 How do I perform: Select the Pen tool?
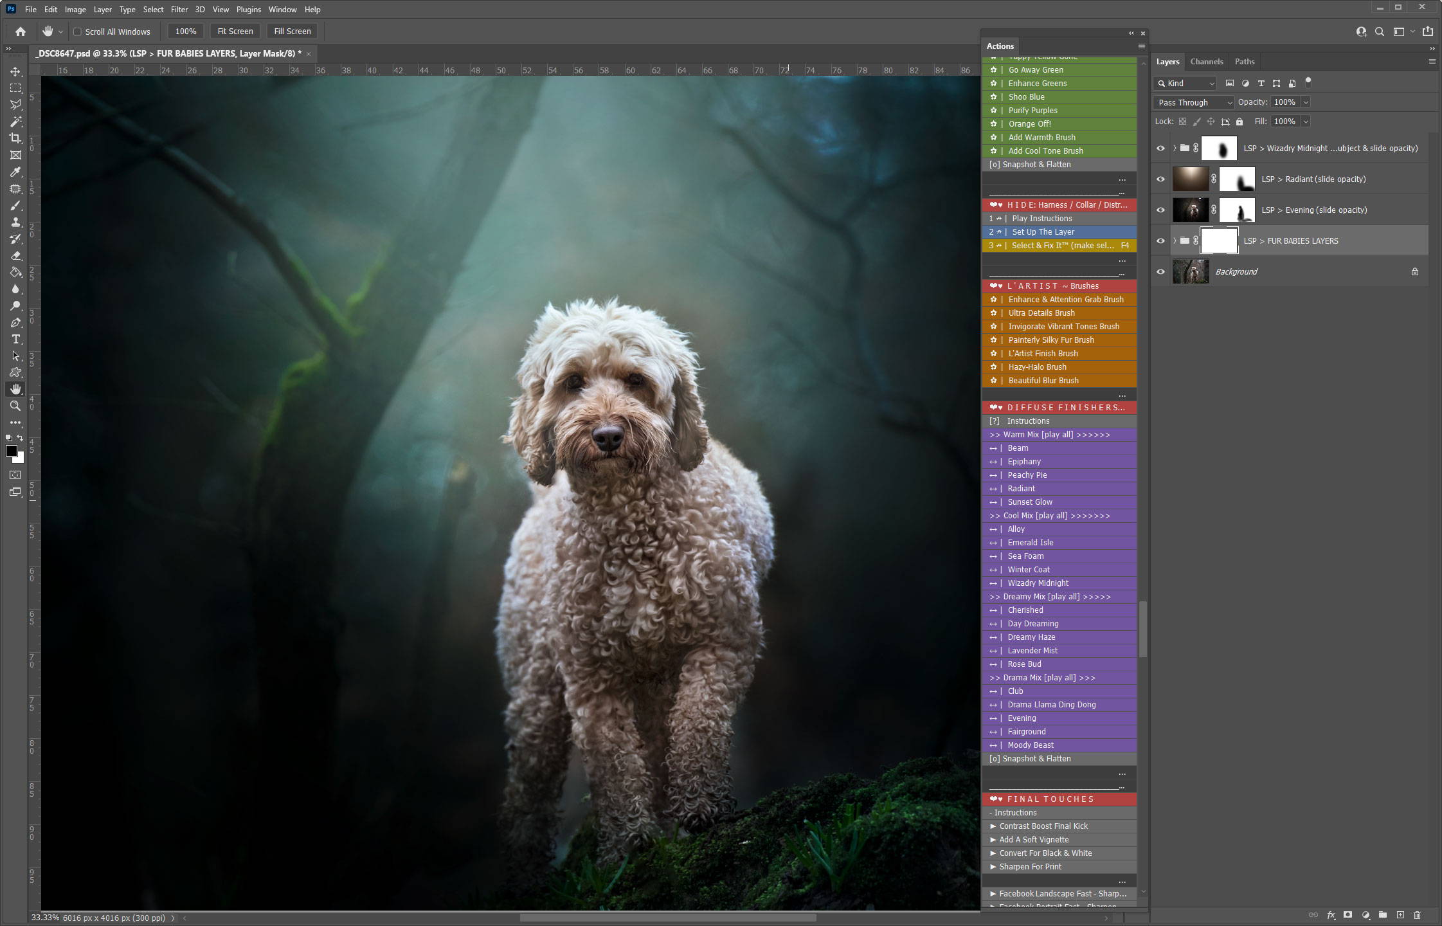(15, 323)
